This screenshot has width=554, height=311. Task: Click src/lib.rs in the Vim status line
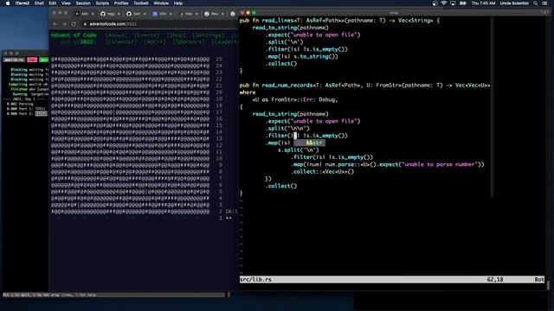pyautogui.click(x=256, y=279)
